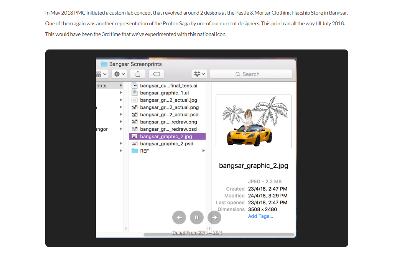
Task: Select the bangsar_graphic_2.psd file icon
Action: click(x=135, y=143)
